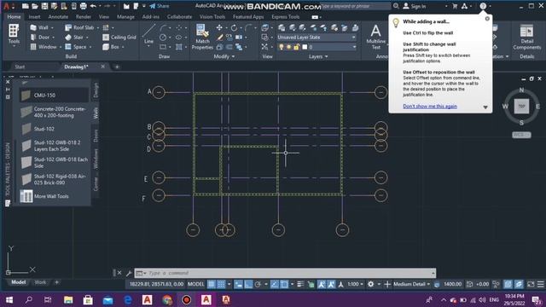The width and height of the screenshot is (546, 307).
Task: Open the Line tool dropdown arrow
Action: coord(148,46)
